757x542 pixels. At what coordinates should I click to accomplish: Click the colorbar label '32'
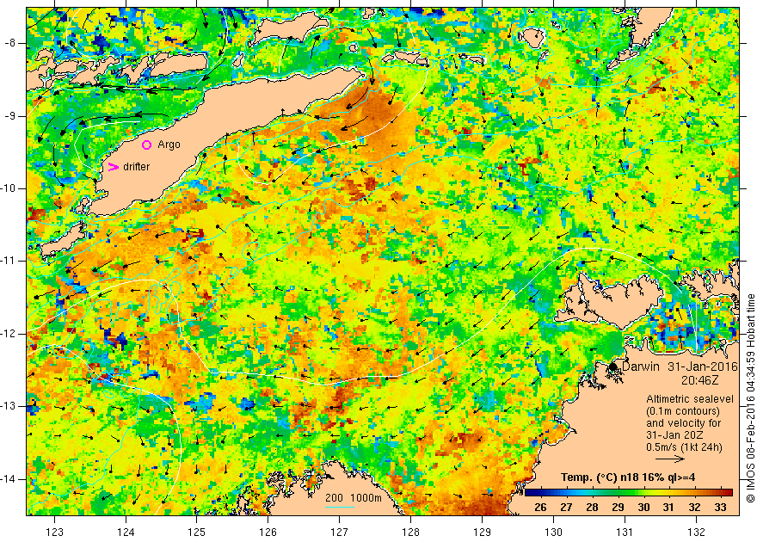tap(694, 508)
